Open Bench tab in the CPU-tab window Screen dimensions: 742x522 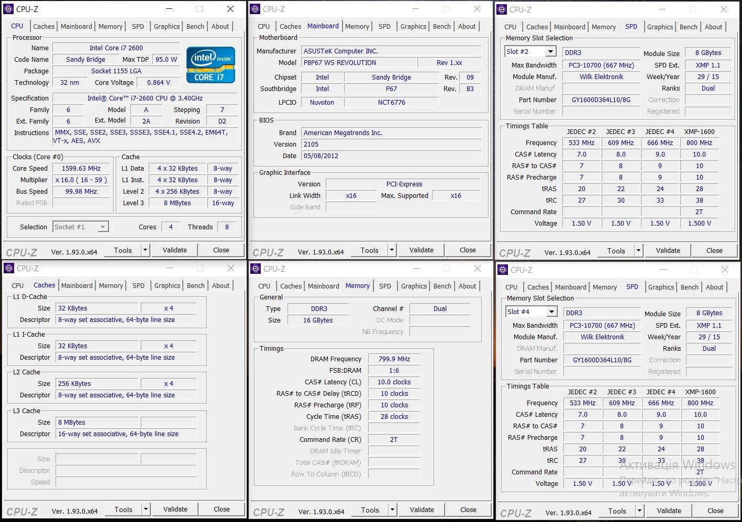tap(195, 26)
